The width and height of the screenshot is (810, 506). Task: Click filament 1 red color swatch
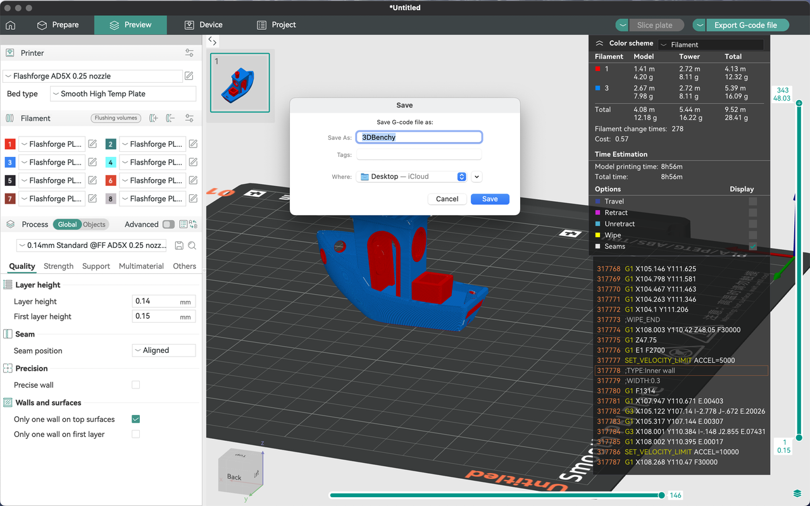point(10,144)
